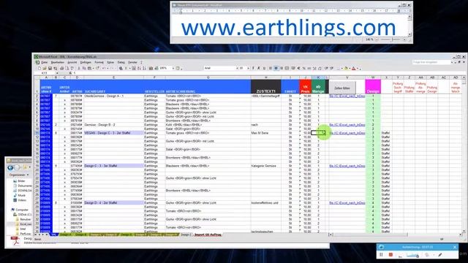Open the Name Box dropdown showing K11

[x=57, y=73]
